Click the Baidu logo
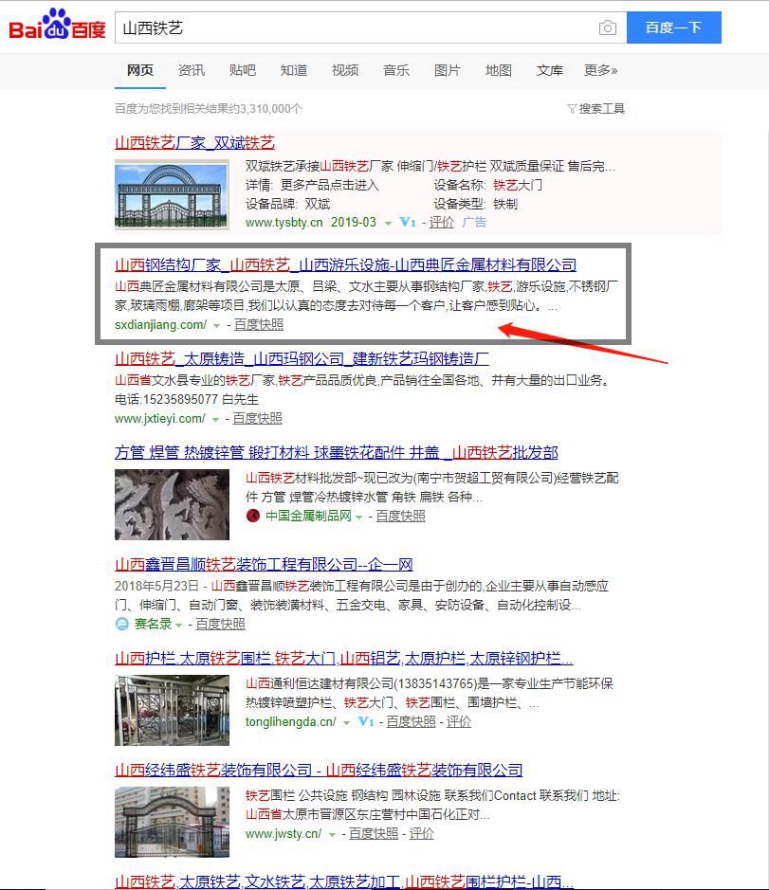Screen dimensions: 769x890 (x=57, y=25)
